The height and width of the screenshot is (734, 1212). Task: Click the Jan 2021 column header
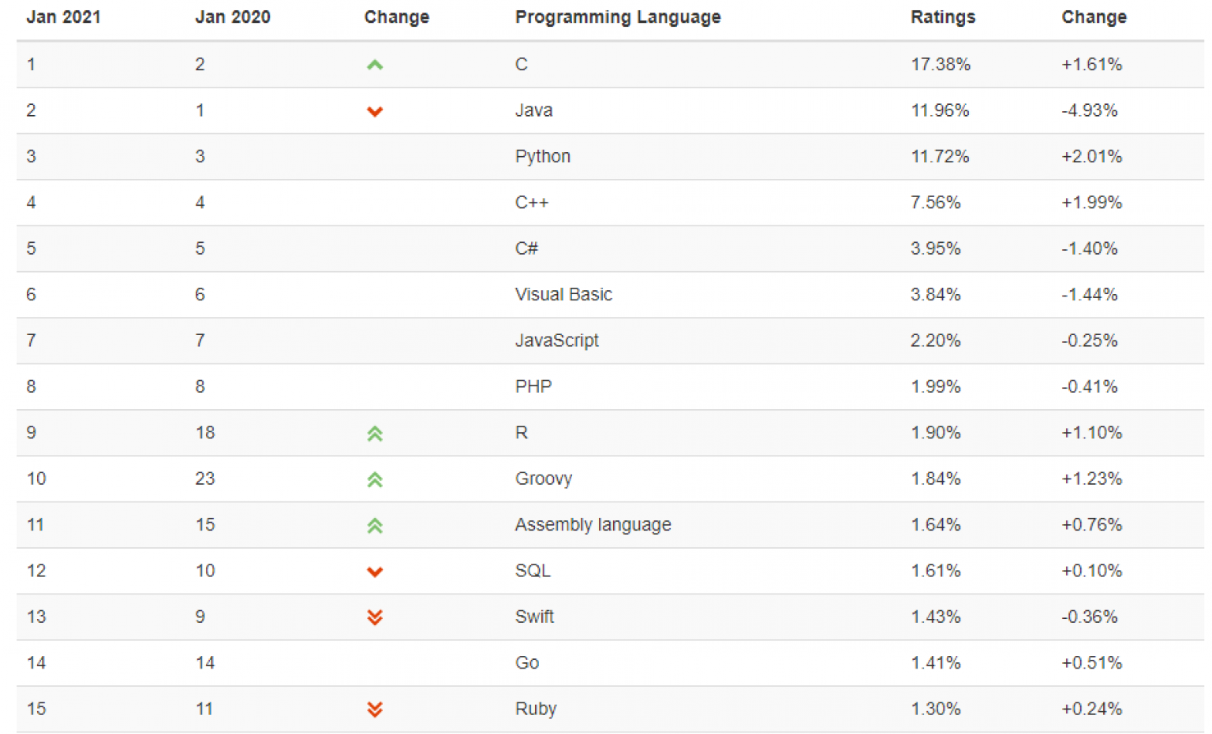pyautogui.click(x=64, y=17)
